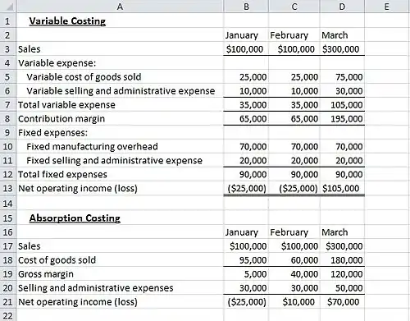Select column C header
This screenshot has height=321, width=410.
(294, 7)
